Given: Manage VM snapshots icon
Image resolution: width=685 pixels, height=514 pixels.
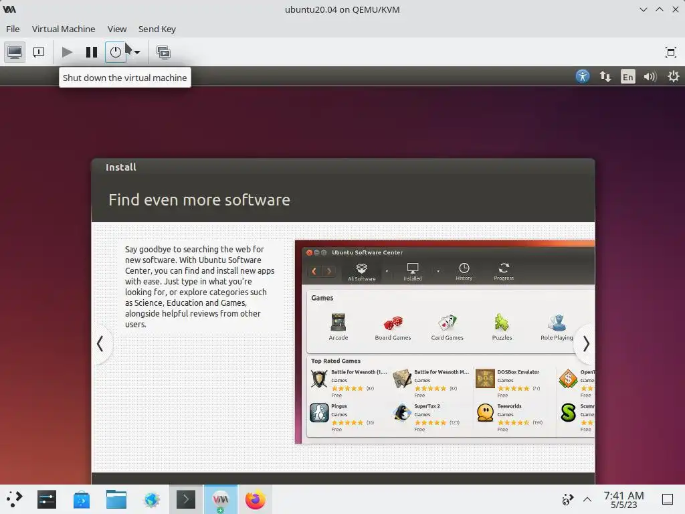Looking at the screenshot, I should 163,52.
